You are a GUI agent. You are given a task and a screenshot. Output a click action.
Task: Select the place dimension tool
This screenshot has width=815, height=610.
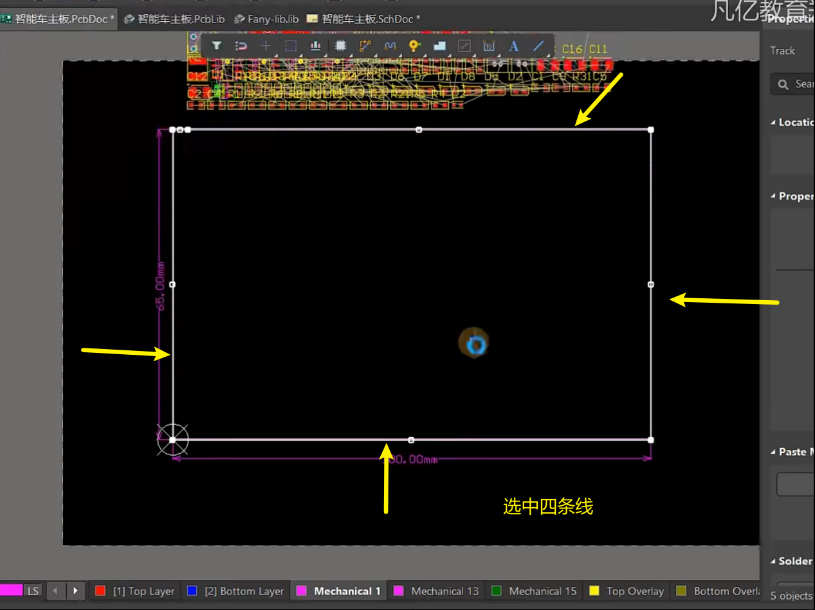coord(489,46)
